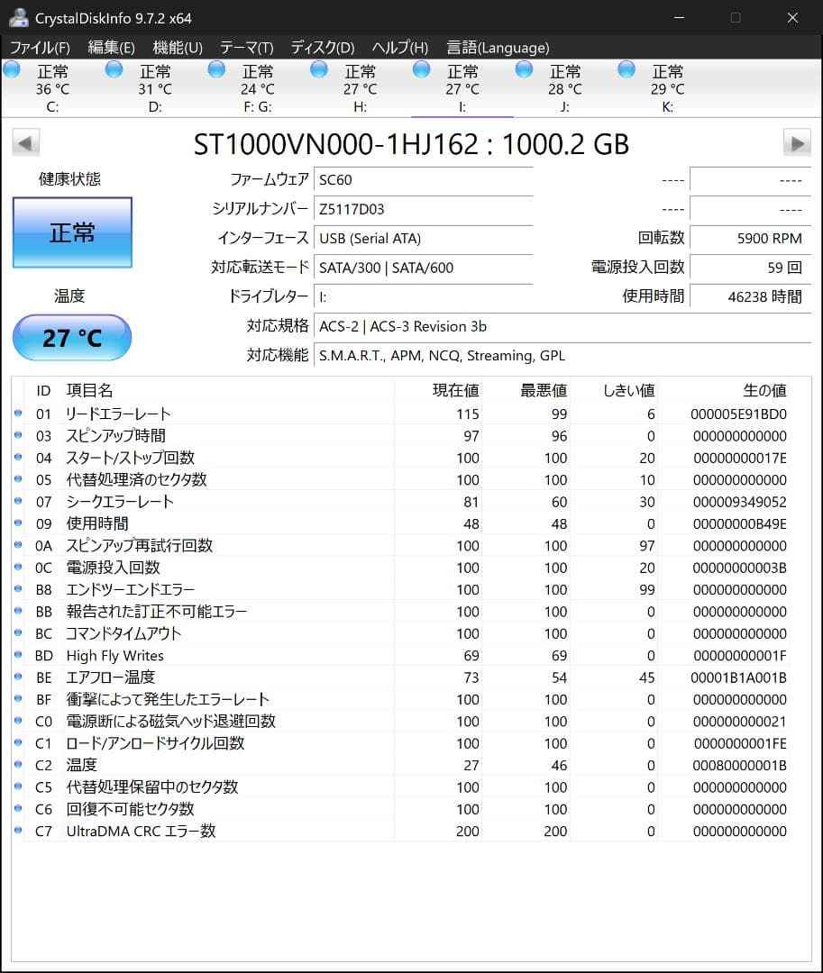This screenshot has width=823, height=973.
Task: Click the 正常 health status button
Action: [x=71, y=232]
